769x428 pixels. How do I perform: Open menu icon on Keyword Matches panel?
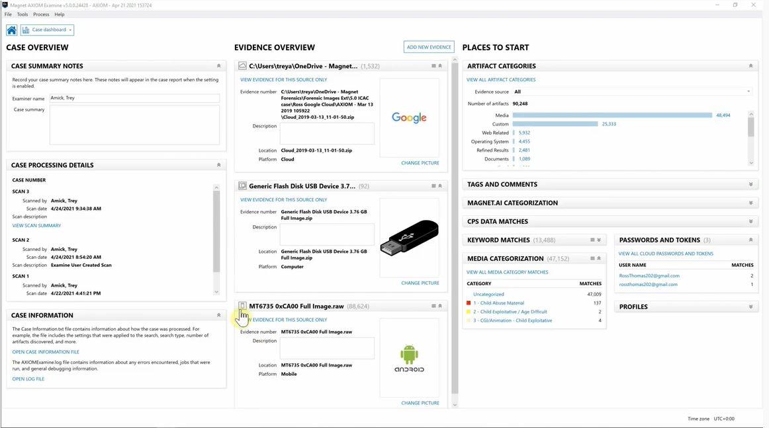click(x=592, y=240)
